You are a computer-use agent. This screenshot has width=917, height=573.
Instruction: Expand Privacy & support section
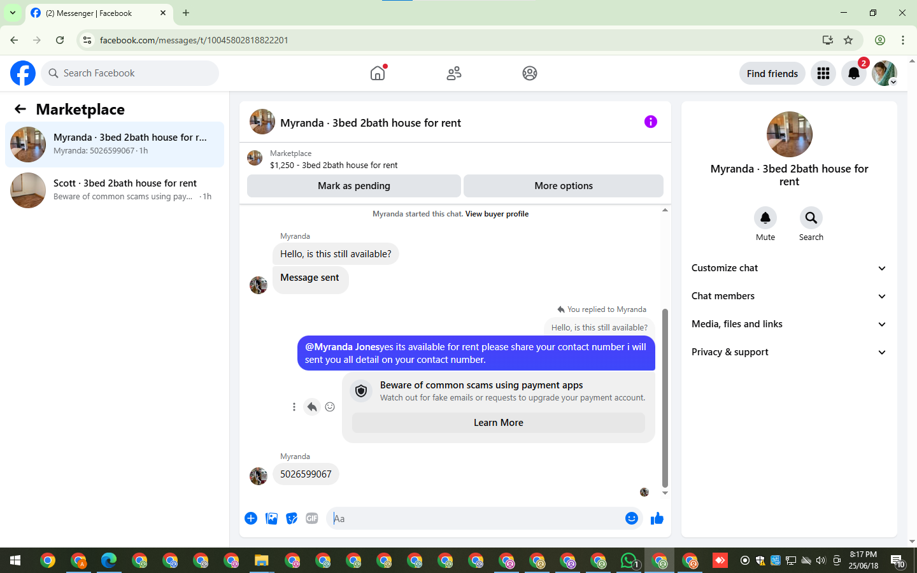click(x=789, y=352)
